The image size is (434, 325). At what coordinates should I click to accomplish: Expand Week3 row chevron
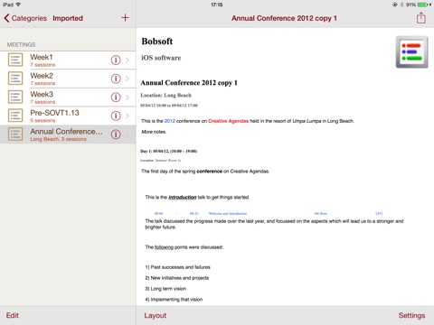pyautogui.click(x=127, y=97)
